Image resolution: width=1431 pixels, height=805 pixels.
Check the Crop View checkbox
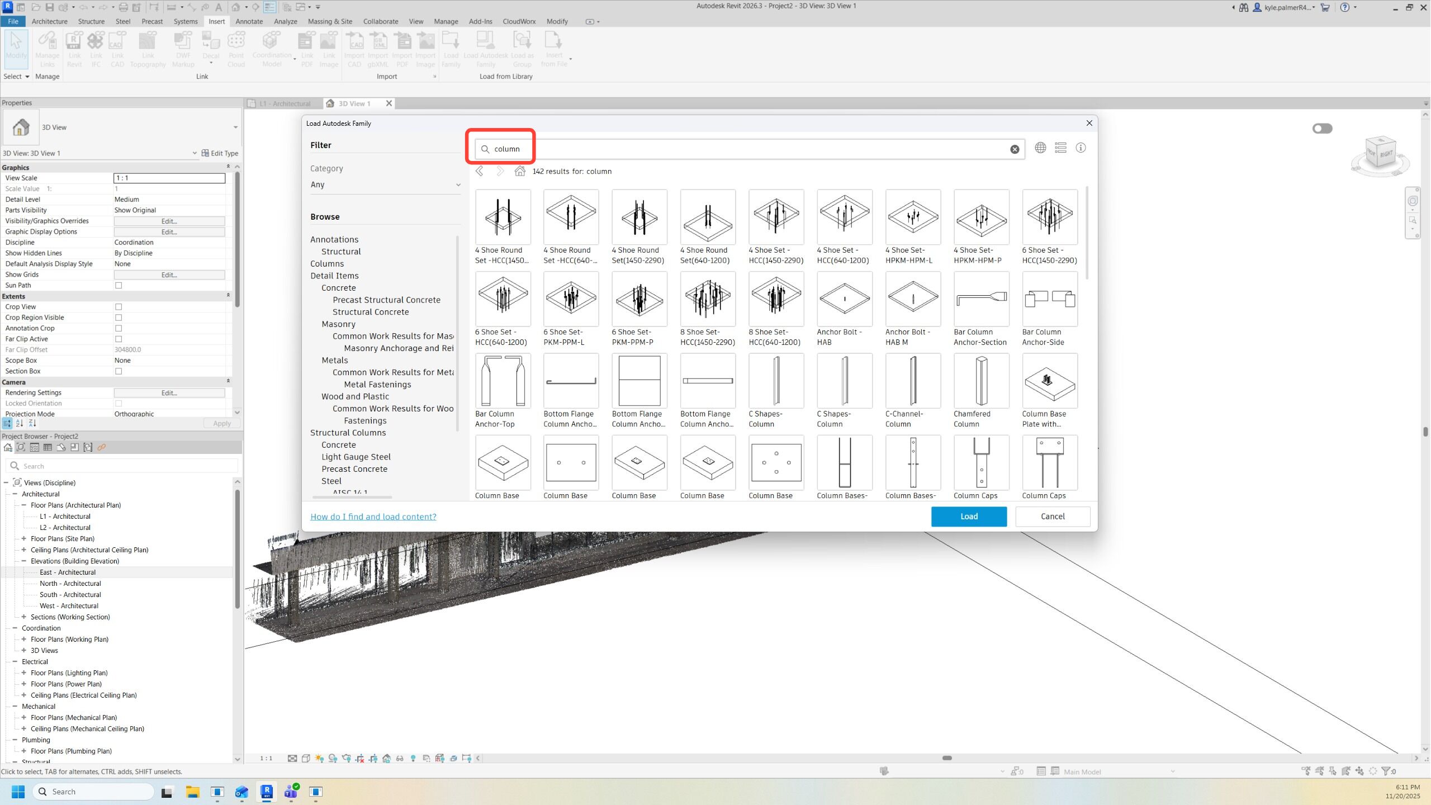(119, 307)
